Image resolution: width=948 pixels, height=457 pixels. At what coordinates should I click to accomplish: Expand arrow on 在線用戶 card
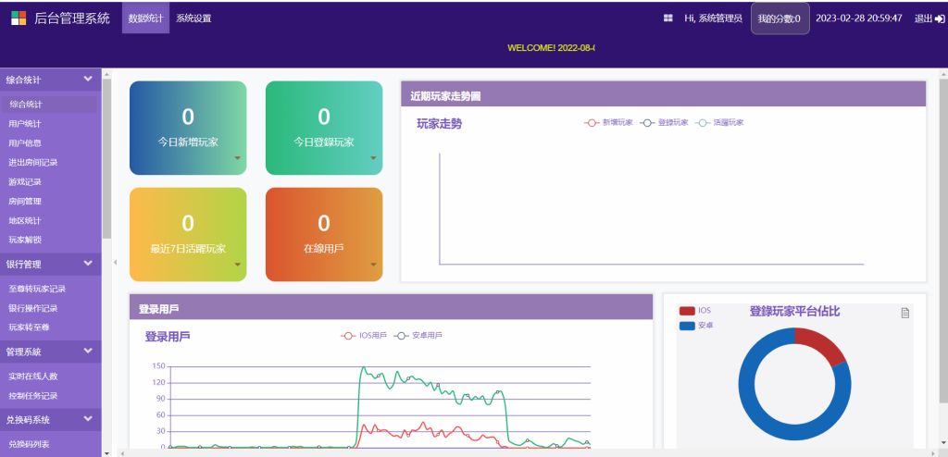373,265
